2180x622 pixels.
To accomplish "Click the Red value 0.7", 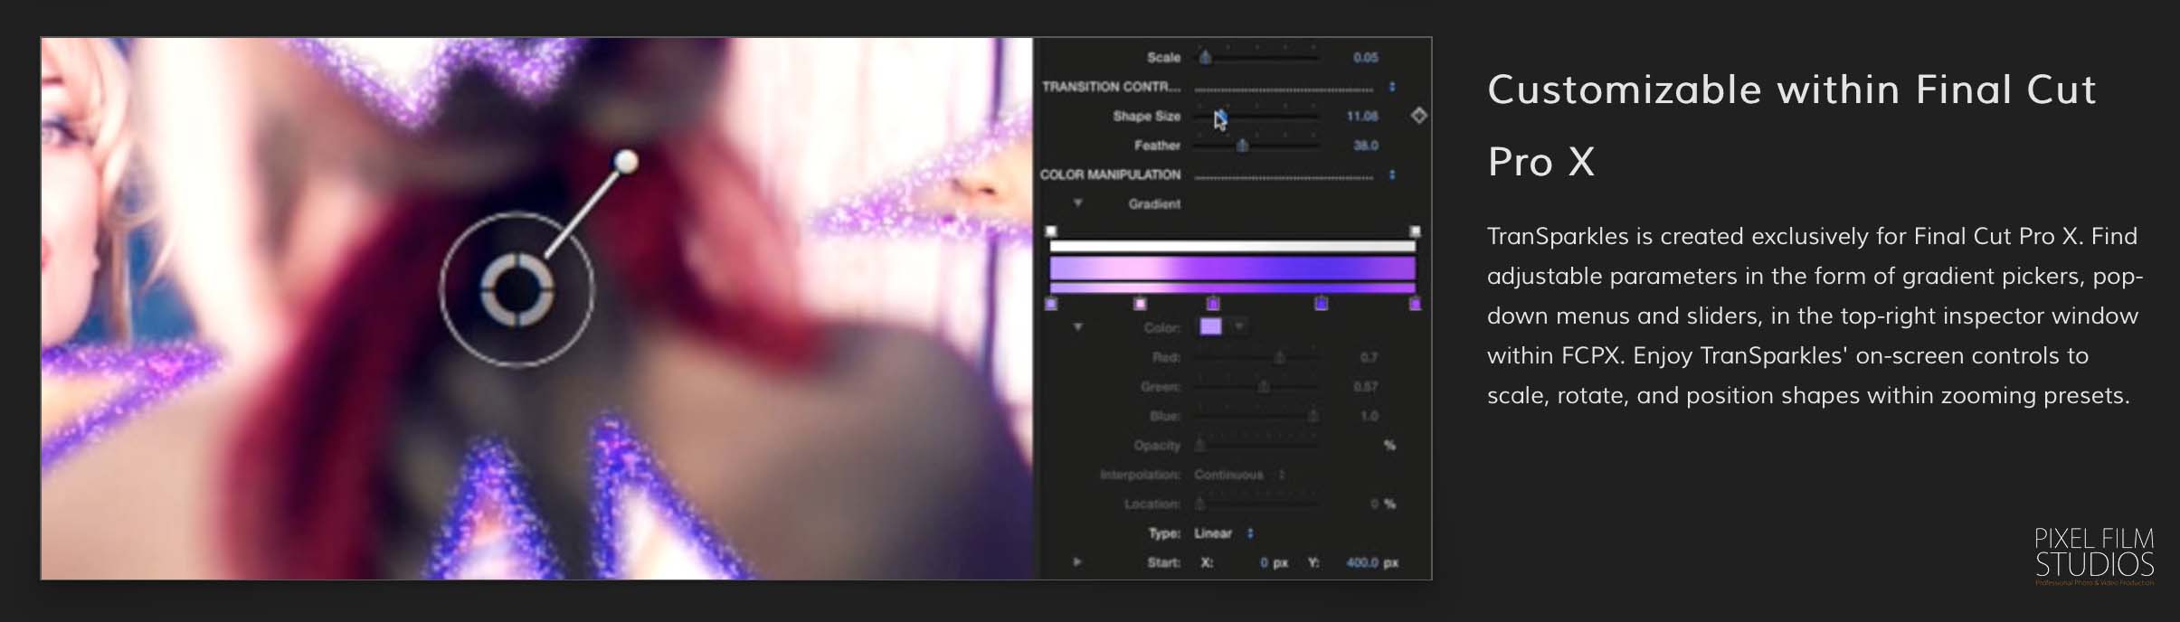I will [x=1369, y=358].
